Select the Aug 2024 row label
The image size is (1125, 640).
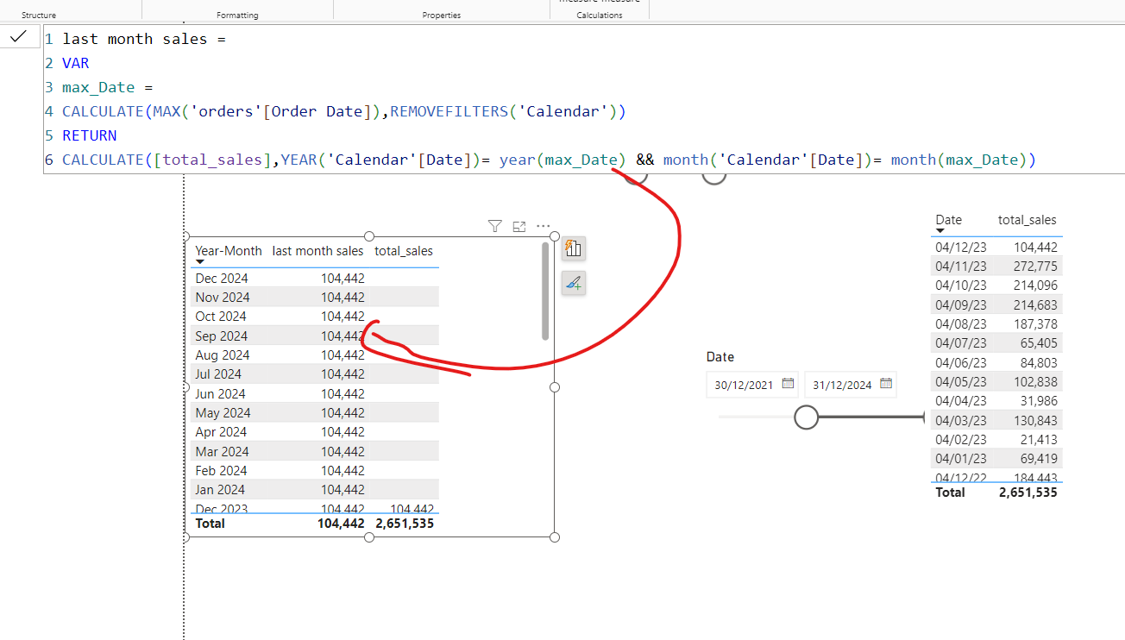pyautogui.click(x=223, y=355)
